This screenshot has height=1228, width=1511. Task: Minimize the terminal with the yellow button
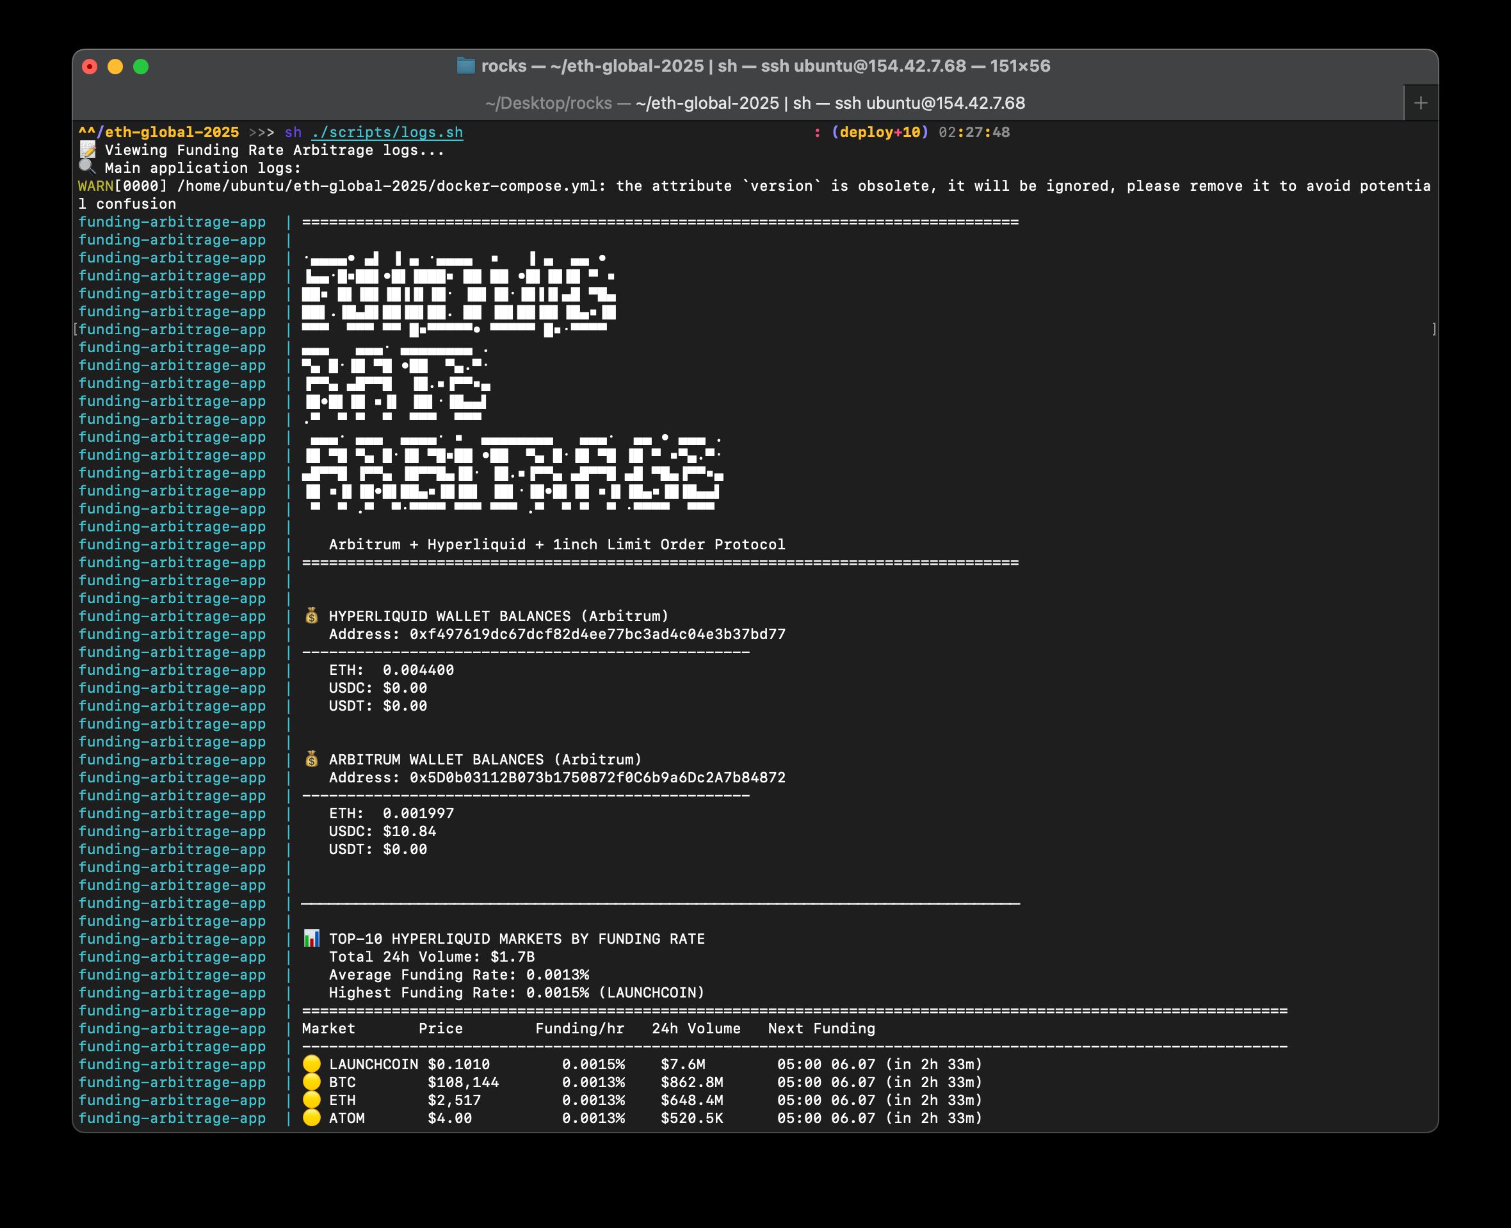pos(115,67)
